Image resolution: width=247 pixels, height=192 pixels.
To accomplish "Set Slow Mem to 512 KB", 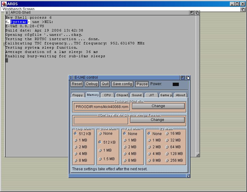I will 107,142.
